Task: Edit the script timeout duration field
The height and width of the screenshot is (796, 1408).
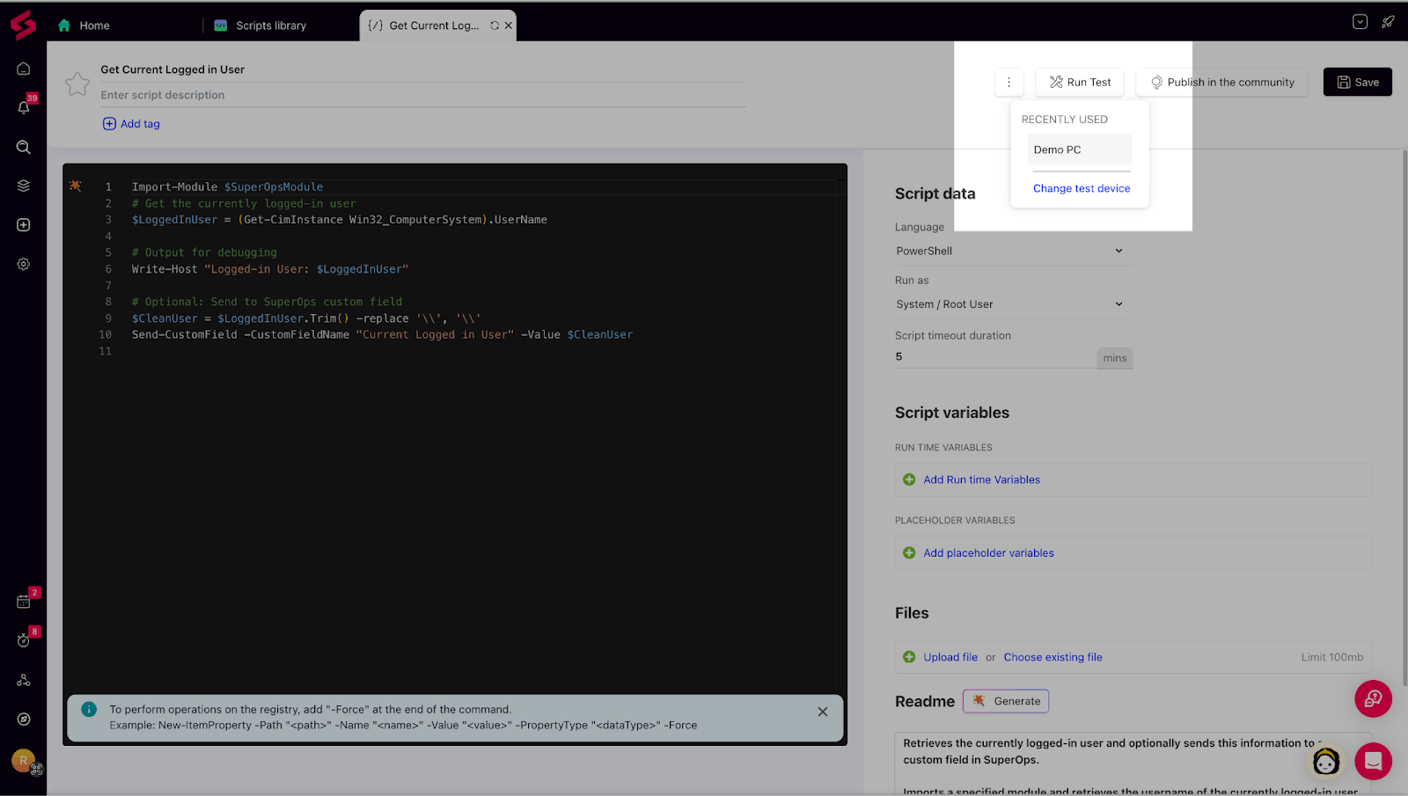Action: [995, 357]
